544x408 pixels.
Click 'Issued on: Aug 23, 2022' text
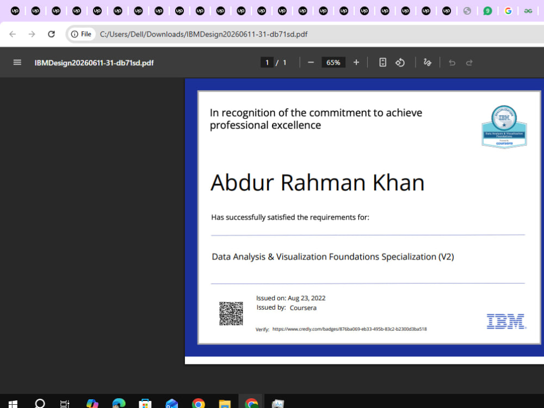tap(290, 298)
